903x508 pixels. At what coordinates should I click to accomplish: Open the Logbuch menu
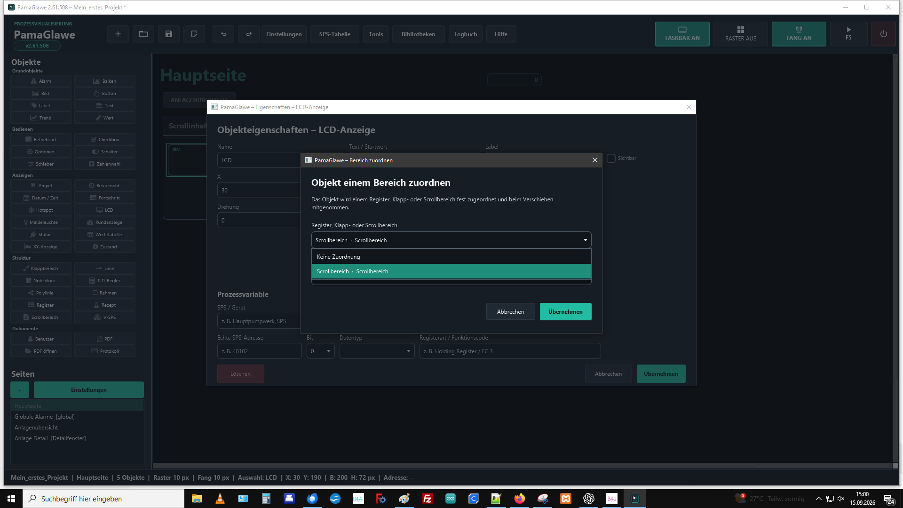point(466,34)
